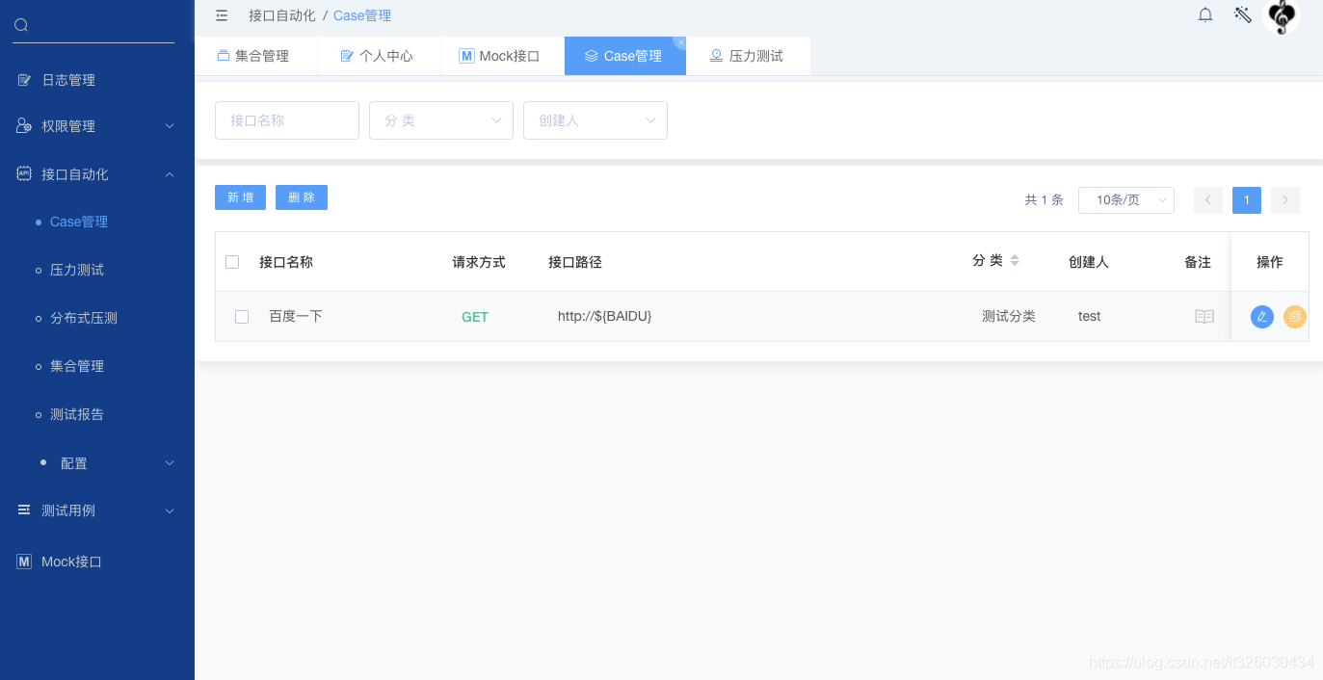Click the 删除 button
The width and height of the screenshot is (1323, 680).
click(301, 196)
